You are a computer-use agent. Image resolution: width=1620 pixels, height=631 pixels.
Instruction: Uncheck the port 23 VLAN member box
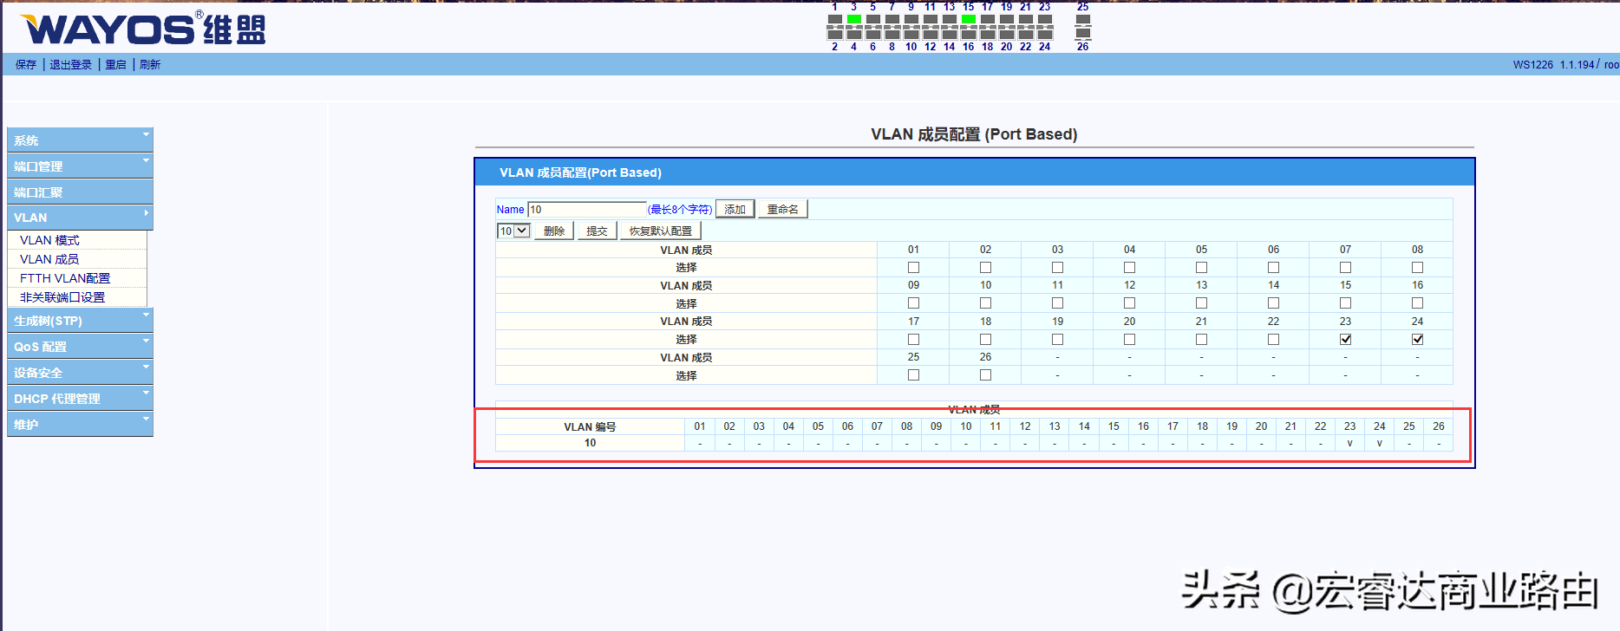click(1345, 340)
